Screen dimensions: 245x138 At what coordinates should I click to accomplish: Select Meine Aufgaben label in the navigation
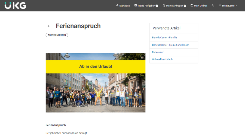click(x=146, y=6)
